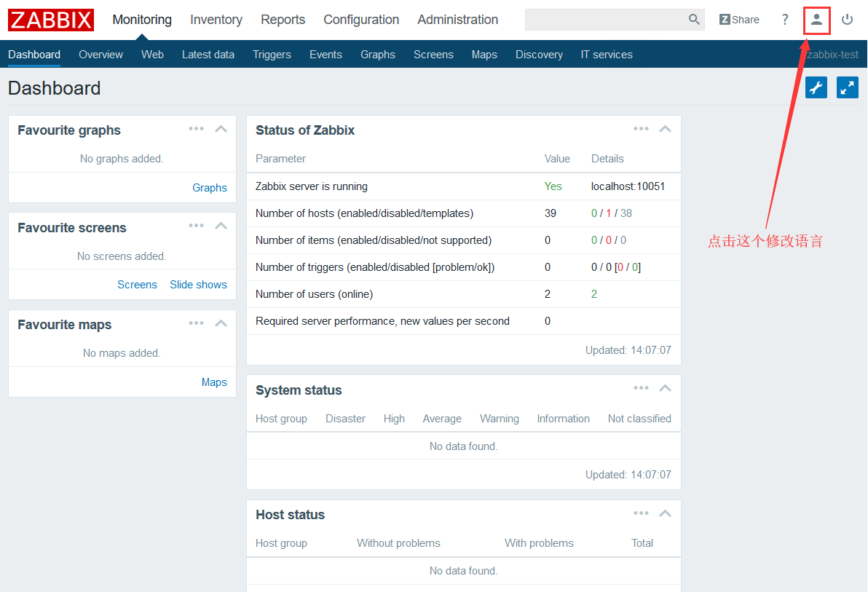Click the hosts value '39'
Image resolution: width=868 pixels, height=592 pixels.
tap(551, 213)
